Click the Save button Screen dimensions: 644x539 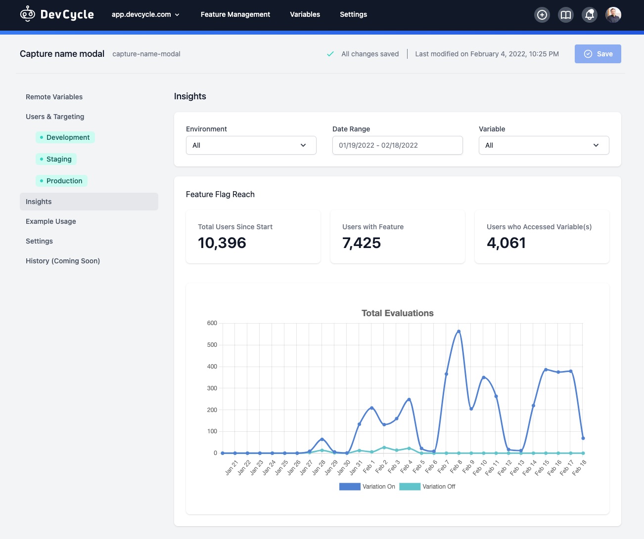pos(598,54)
